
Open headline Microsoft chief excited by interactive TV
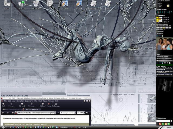point(164,69)
